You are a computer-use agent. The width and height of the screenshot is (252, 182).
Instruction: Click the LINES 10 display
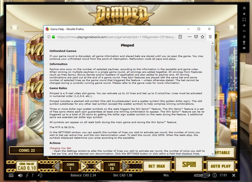point(112,167)
